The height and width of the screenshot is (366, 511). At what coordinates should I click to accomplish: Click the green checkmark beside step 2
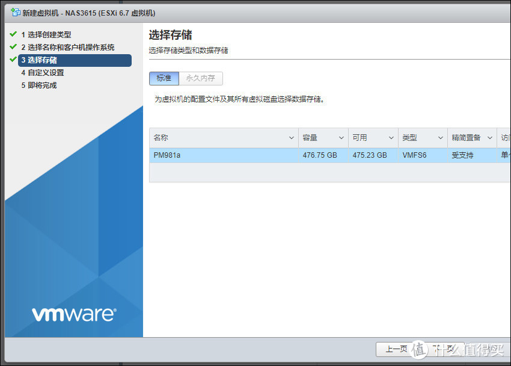(13, 47)
